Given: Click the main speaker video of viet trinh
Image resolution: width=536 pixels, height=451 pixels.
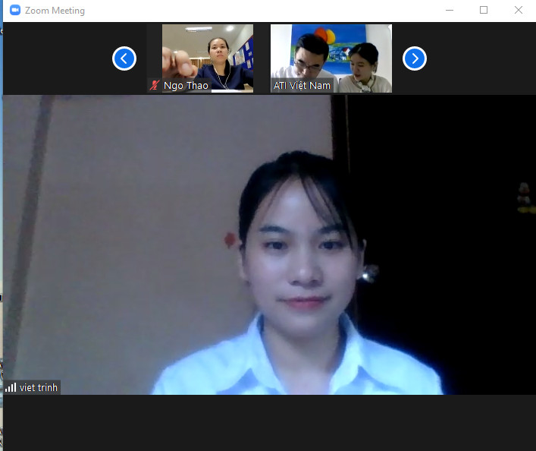Looking at the screenshot, I should point(269,244).
